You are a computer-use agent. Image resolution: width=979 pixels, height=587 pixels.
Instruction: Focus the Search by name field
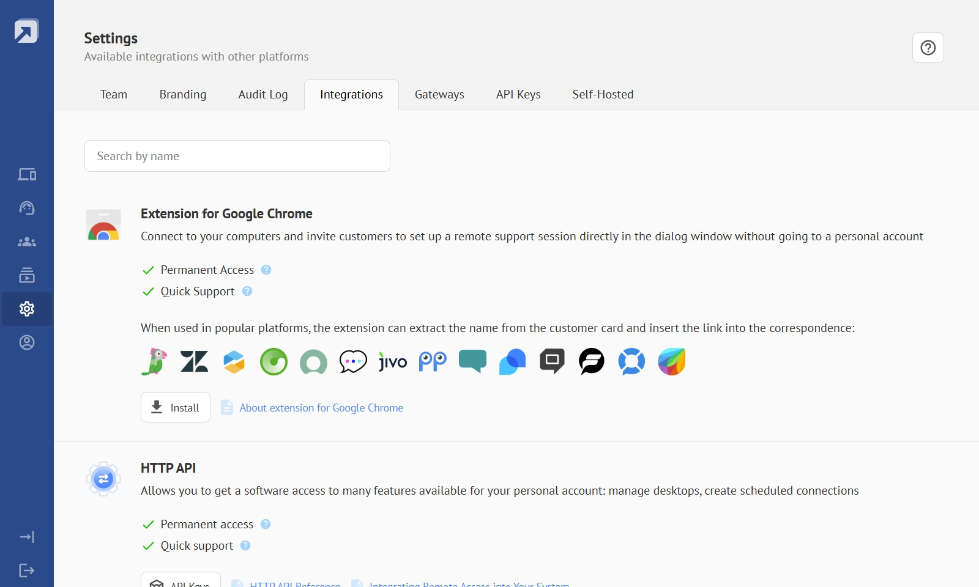click(237, 156)
